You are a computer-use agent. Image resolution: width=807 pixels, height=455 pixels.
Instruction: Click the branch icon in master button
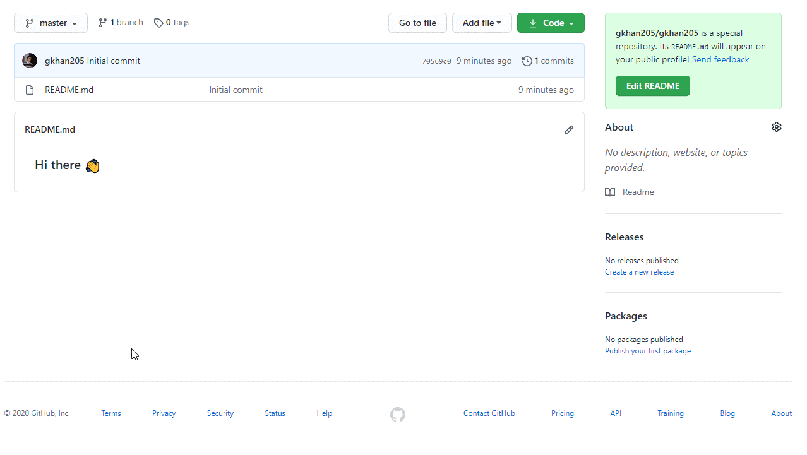pos(30,23)
